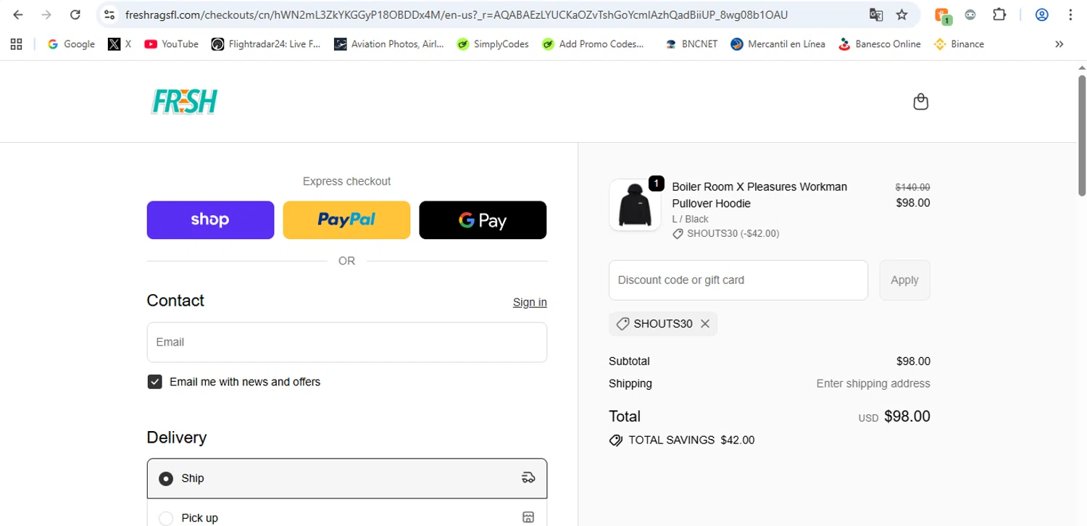This screenshot has width=1087, height=526.
Task: Focus the Discount code or gift card field
Action: (738, 280)
